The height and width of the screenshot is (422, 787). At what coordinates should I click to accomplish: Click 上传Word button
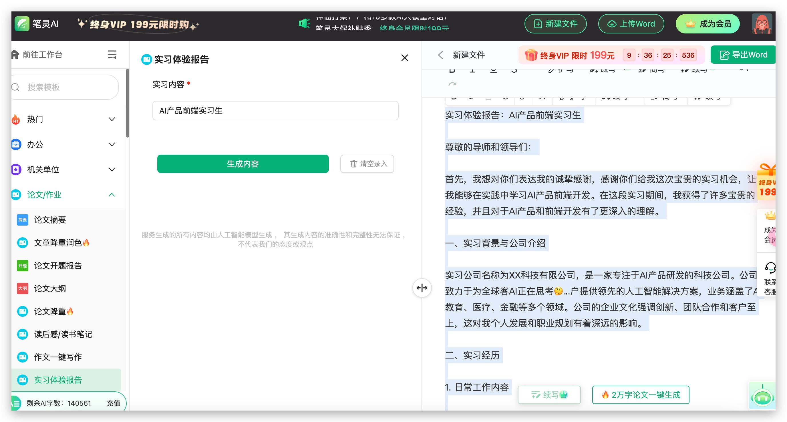[631, 24]
